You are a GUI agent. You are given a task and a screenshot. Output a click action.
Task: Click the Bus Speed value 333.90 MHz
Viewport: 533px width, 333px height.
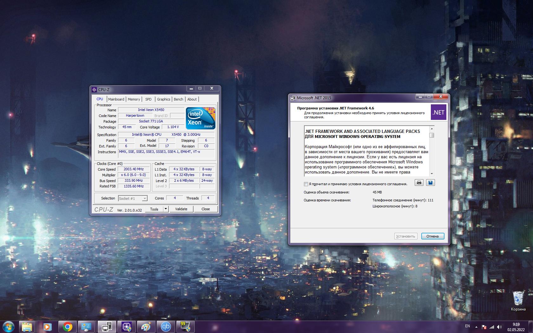(134, 180)
